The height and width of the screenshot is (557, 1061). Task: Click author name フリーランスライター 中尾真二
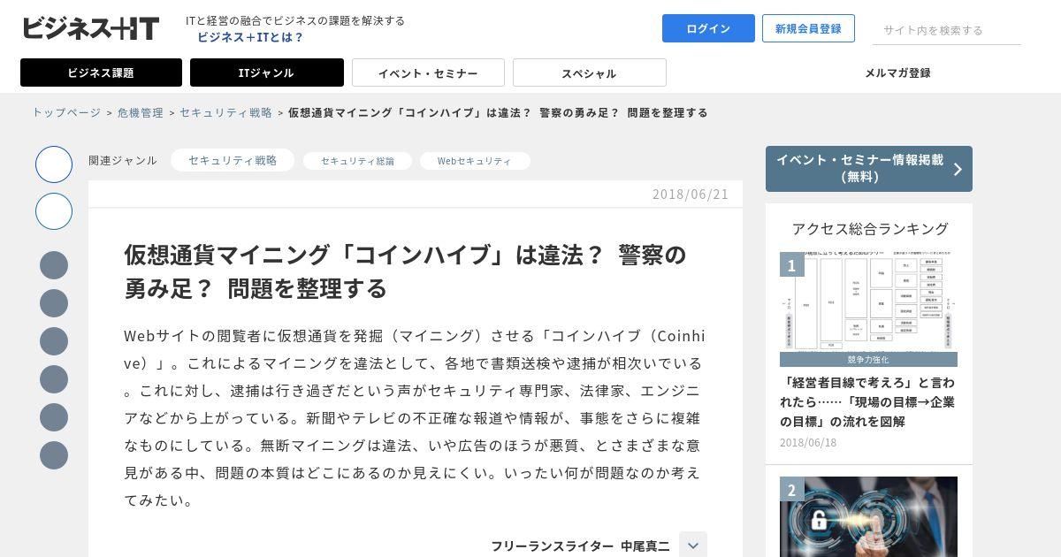(x=580, y=546)
